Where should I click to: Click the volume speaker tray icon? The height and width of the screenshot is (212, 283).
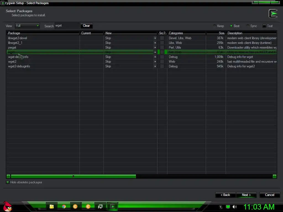[234, 207]
